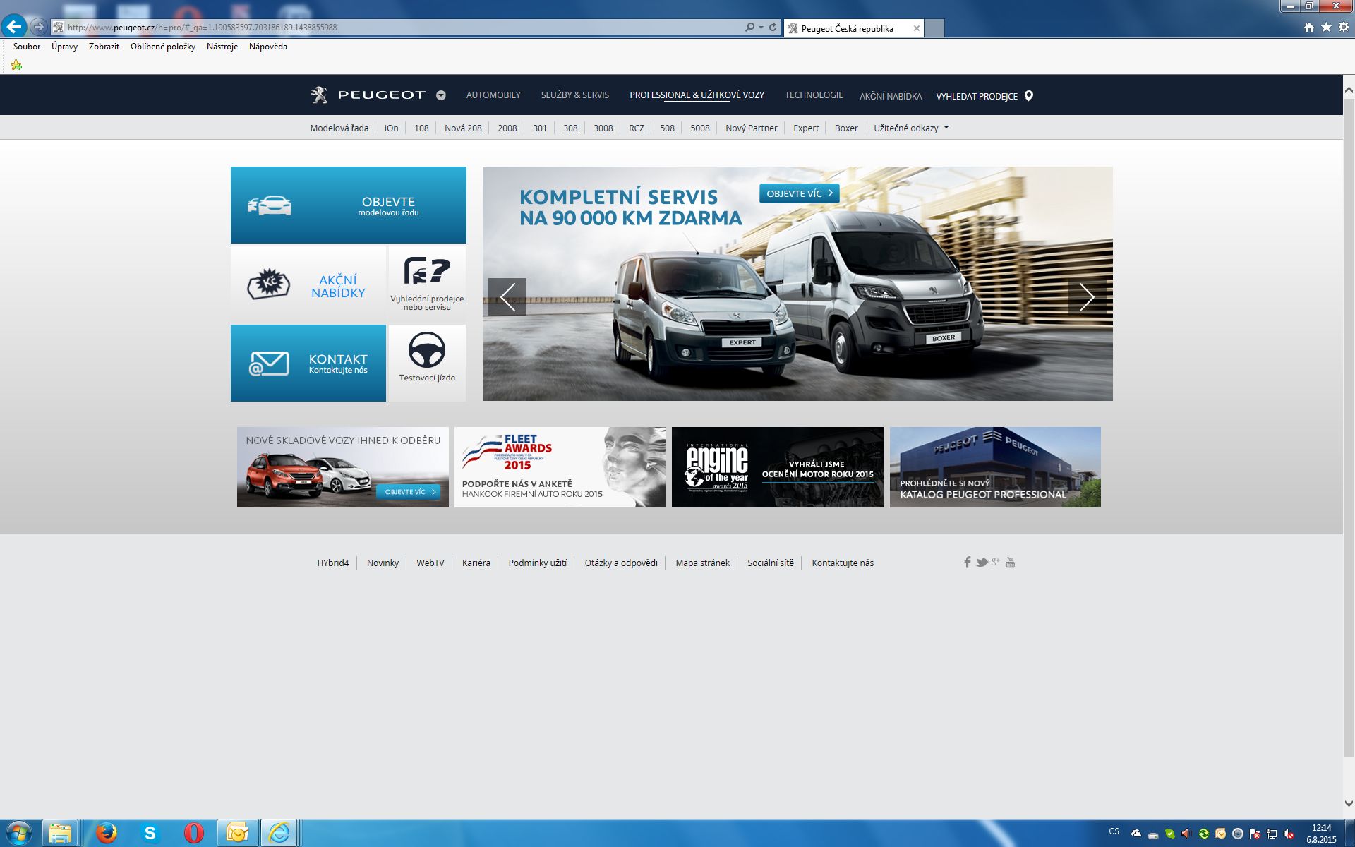Open PROFESSIONAL & UŽITKOVÉ VOZY section

pos(697,95)
